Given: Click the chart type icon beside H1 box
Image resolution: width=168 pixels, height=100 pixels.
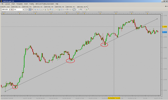Looking at the screenshot, I should click(x=26, y=9).
